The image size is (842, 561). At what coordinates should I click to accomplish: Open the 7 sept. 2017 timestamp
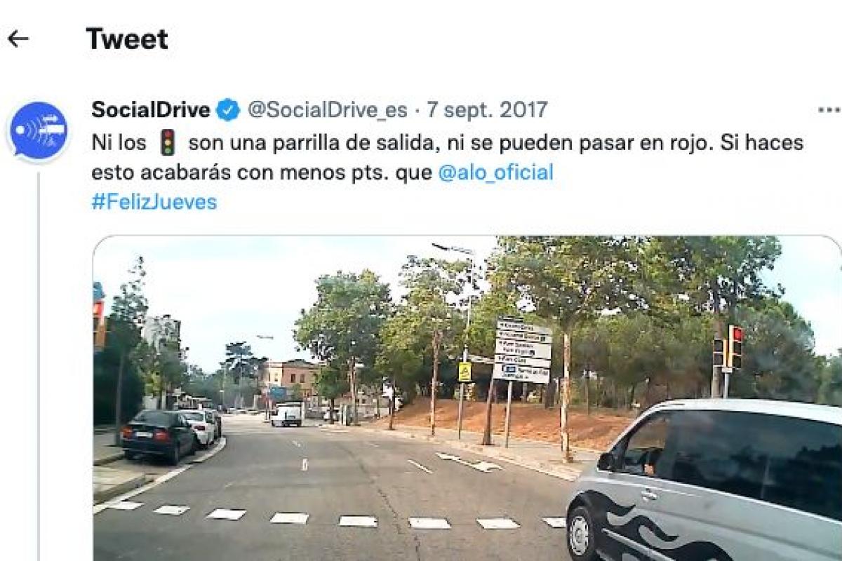487,110
